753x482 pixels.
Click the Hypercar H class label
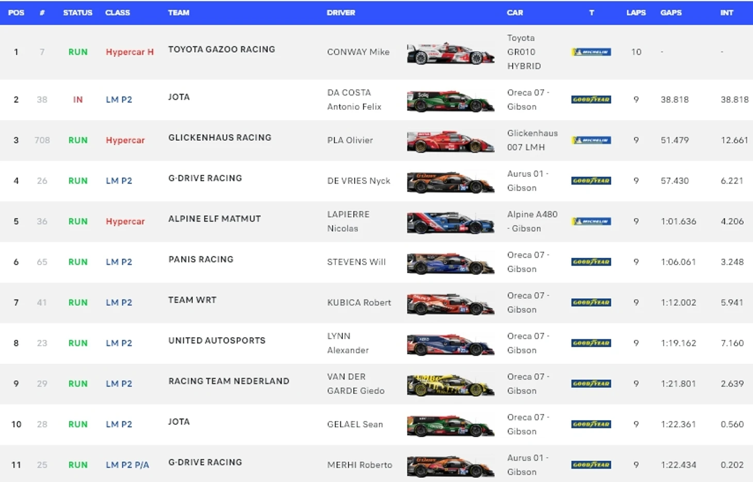(x=129, y=52)
